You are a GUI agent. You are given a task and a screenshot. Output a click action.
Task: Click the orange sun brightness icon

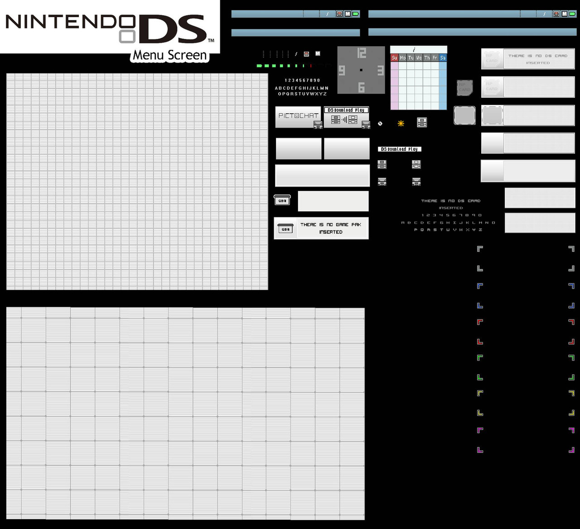click(401, 123)
